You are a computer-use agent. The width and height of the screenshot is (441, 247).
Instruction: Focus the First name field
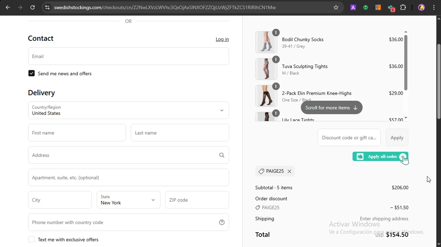(77, 133)
